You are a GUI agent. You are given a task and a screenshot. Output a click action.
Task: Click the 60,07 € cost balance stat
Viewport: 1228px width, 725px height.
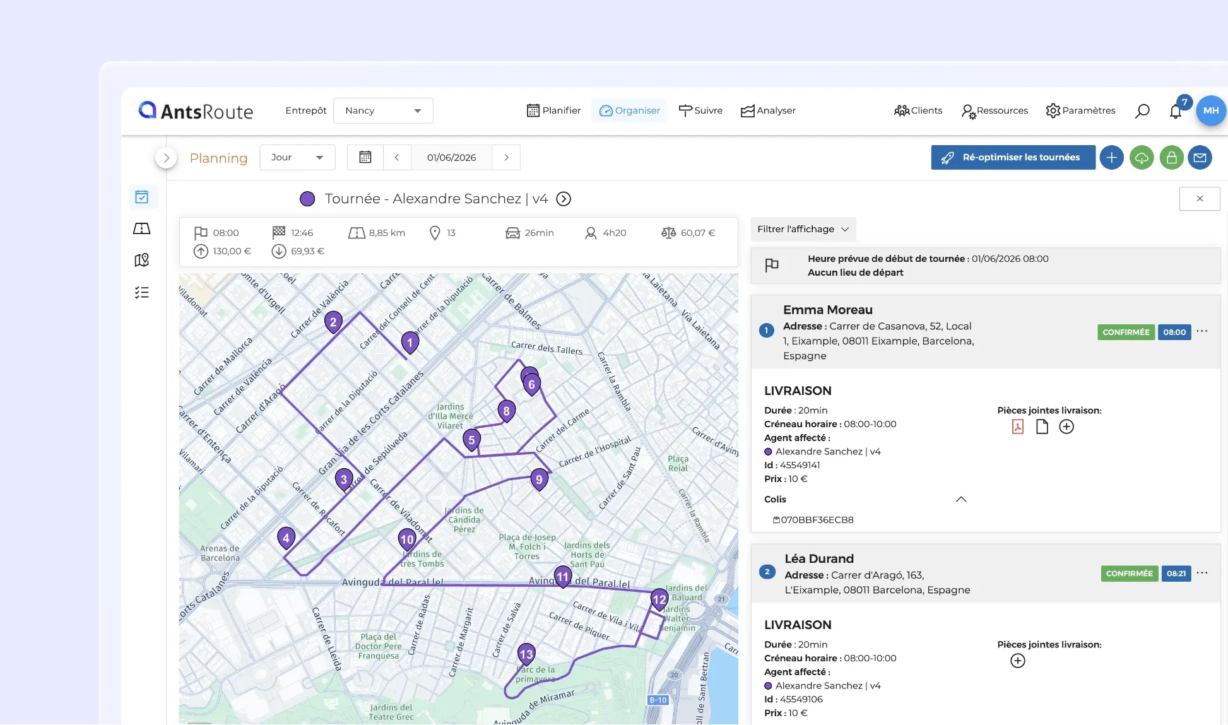688,233
